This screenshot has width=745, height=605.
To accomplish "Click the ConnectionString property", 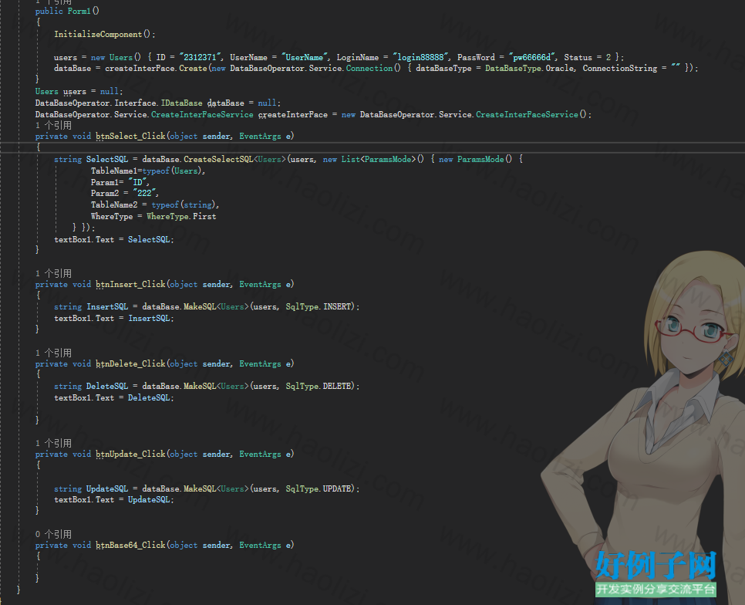I will pos(620,69).
